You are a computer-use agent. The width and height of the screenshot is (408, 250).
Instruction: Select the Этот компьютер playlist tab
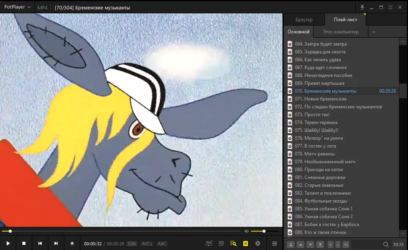[x=341, y=32]
